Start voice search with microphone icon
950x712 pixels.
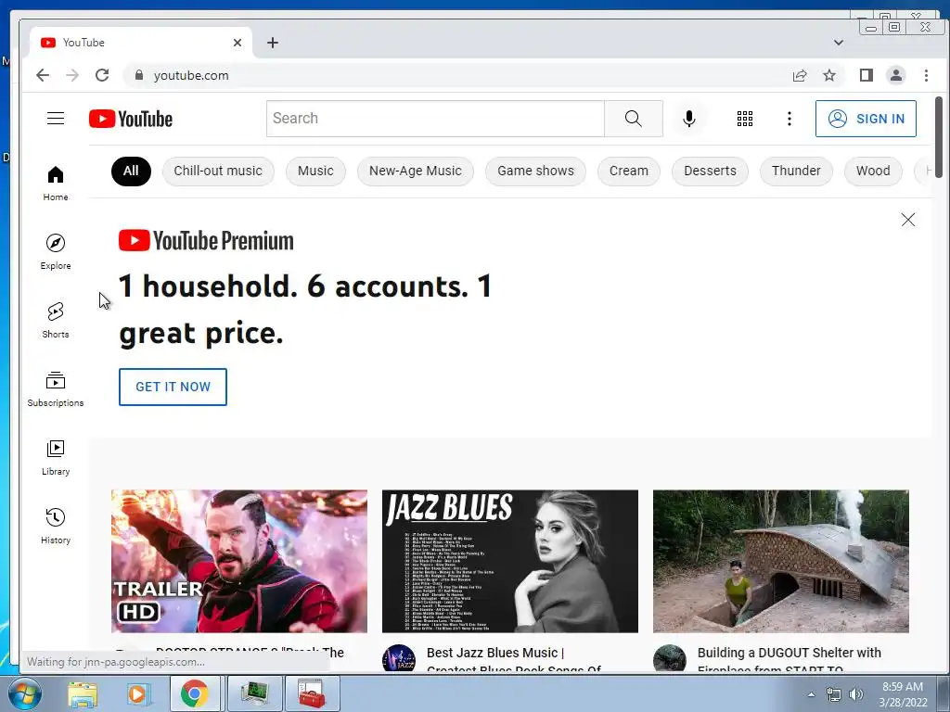coord(689,119)
